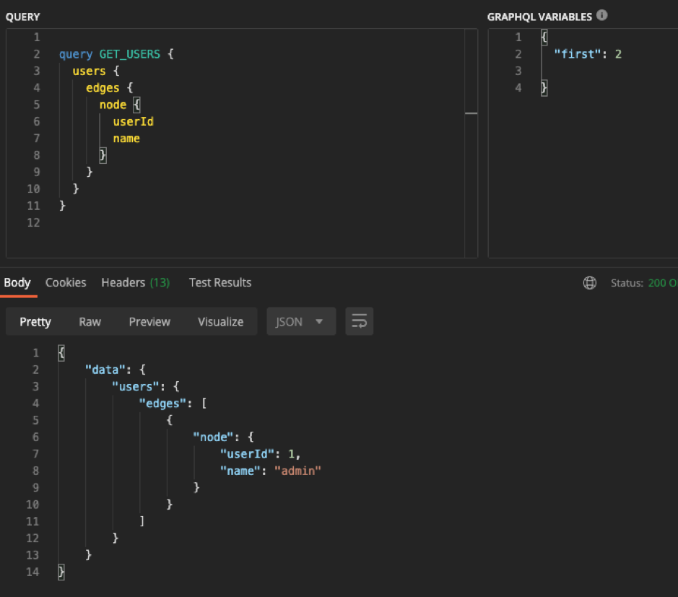Click the Pretty view tab

(35, 321)
